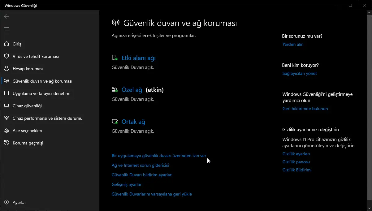Click Güvenlik Duvarlarını varsayılana geri yükle
The width and height of the screenshot is (372, 211).
tap(152, 194)
